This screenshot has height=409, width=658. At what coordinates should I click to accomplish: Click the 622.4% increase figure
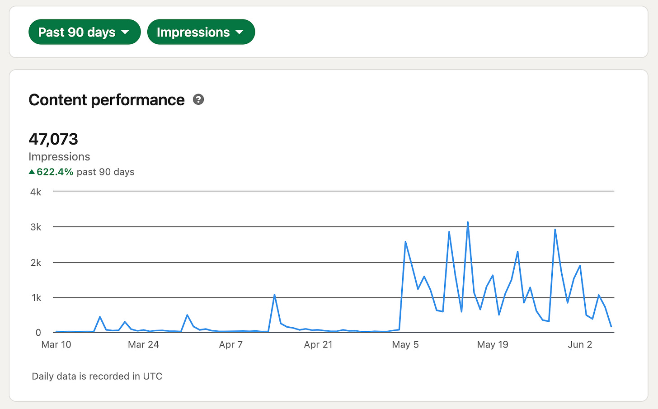(x=55, y=172)
